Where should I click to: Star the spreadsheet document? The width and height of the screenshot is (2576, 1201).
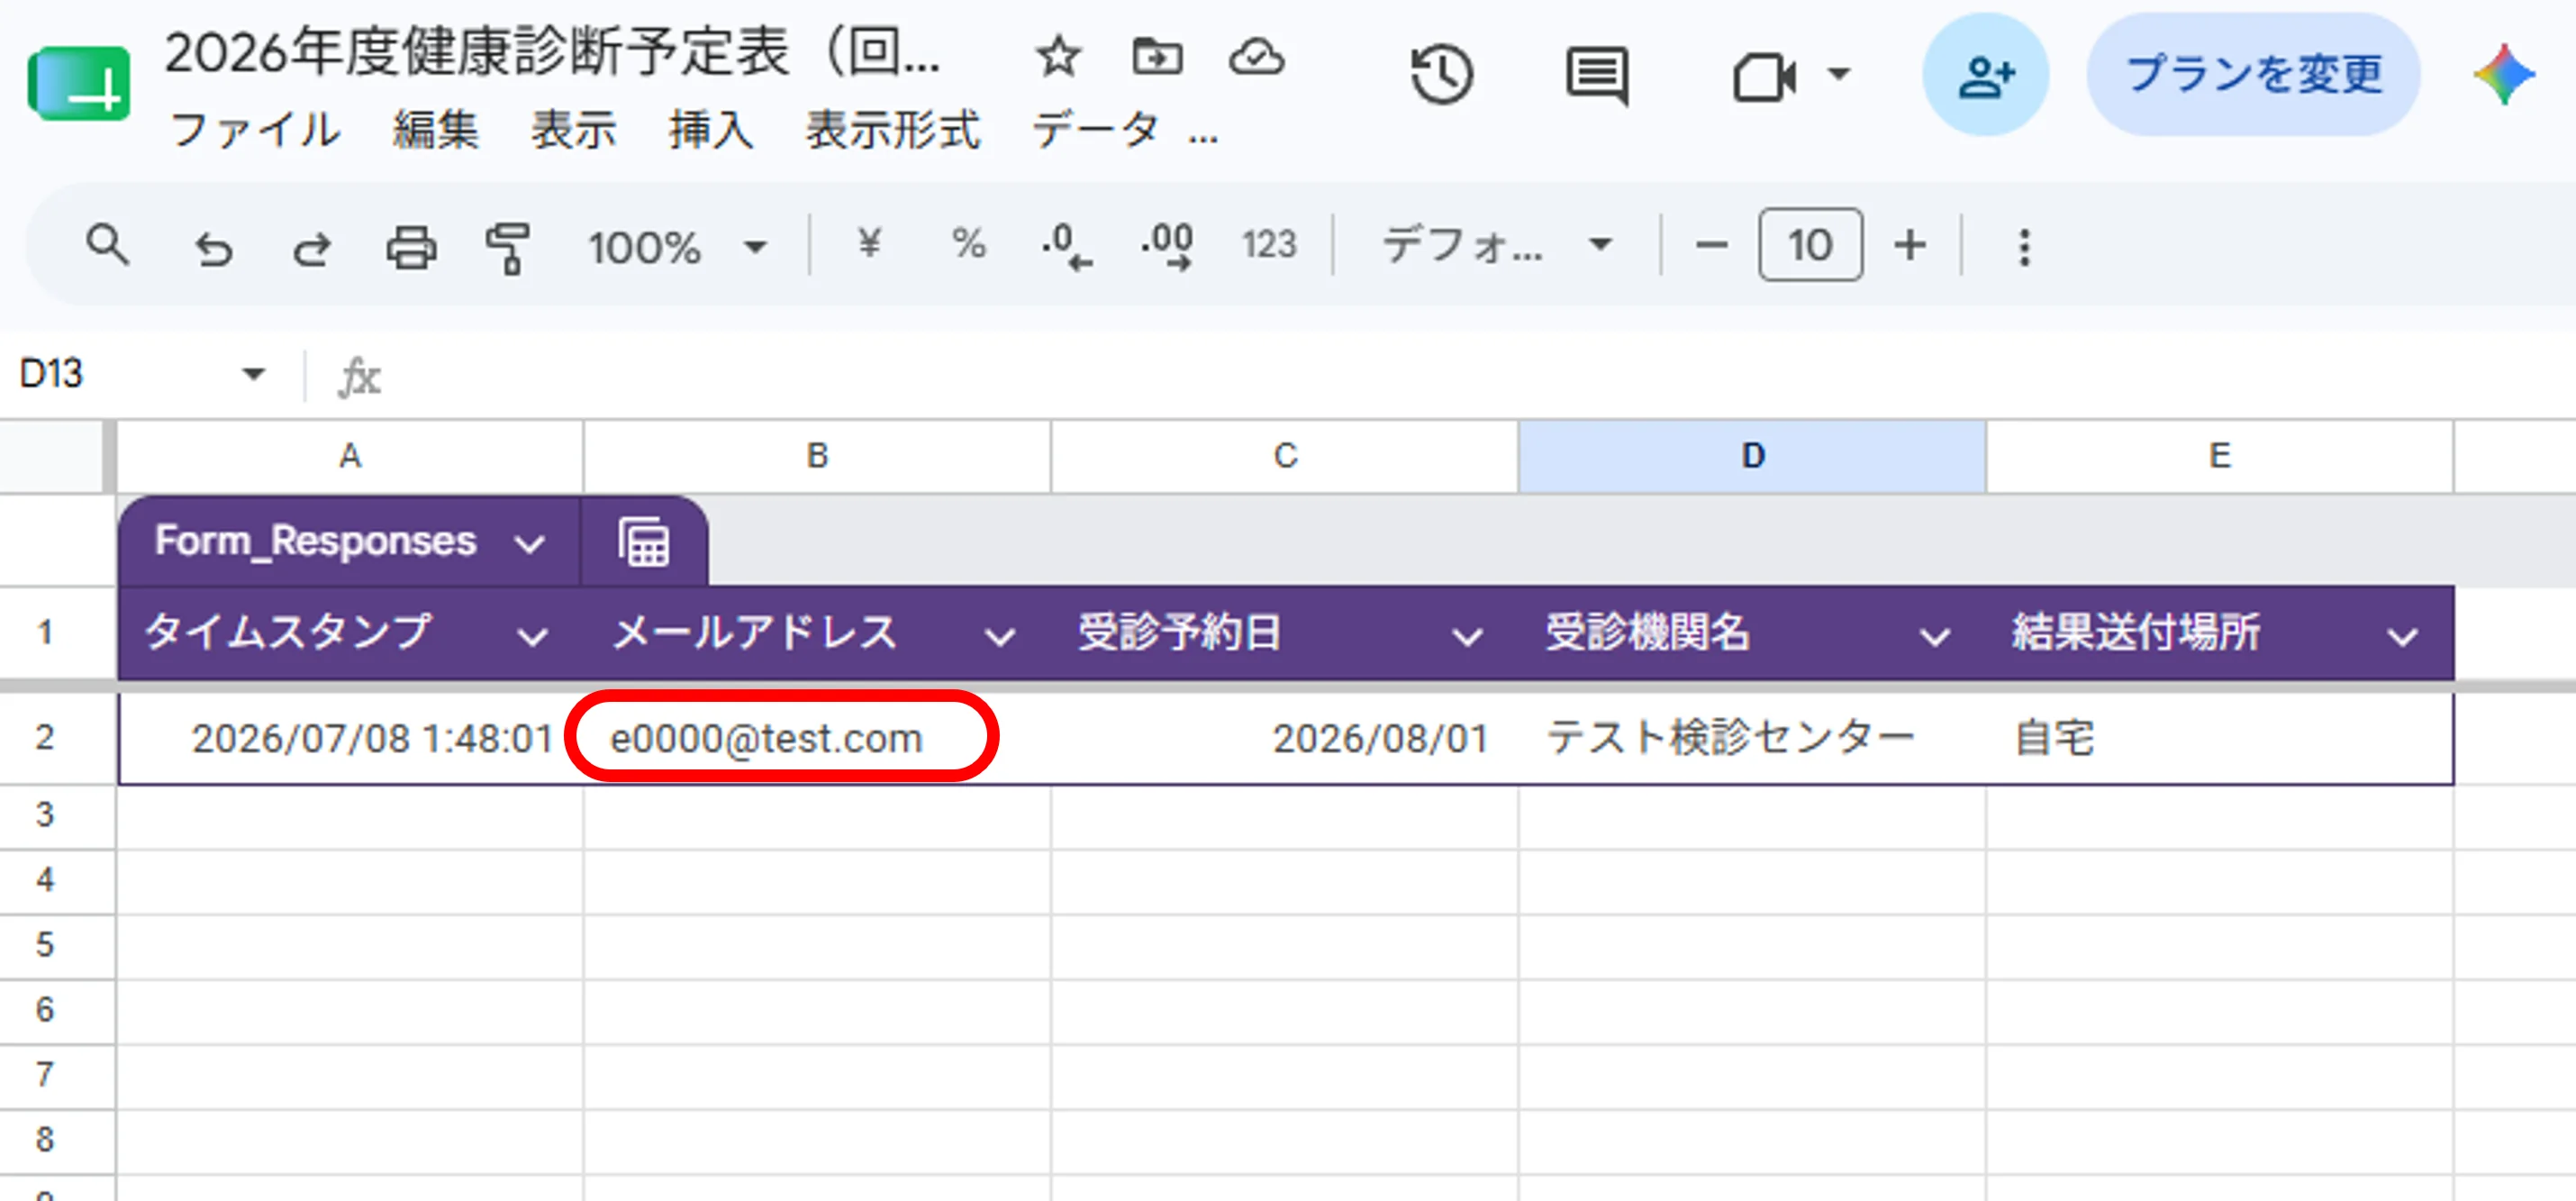[x=1057, y=56]
